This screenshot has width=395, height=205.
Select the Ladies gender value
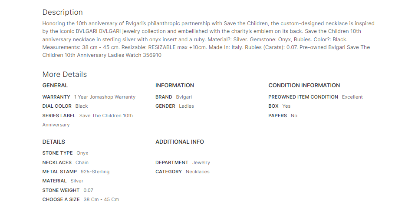[186, 106]
